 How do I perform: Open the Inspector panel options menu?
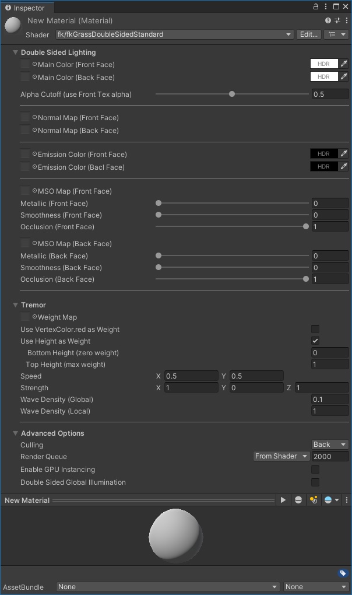coord(326,7)
